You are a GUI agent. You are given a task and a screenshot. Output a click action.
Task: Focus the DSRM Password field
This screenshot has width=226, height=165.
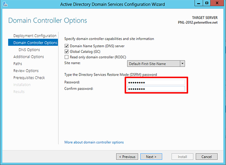(x=156, y=82)
